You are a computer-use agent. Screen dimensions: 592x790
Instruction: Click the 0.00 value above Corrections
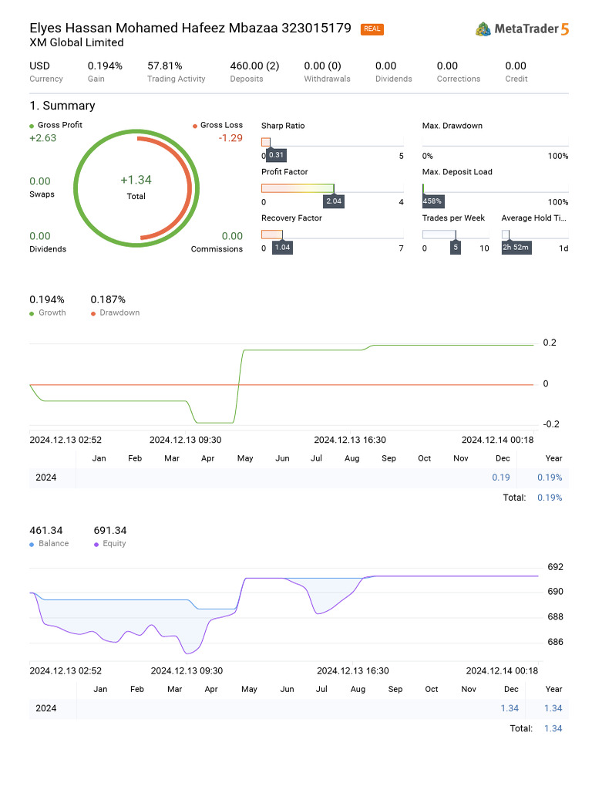447,66
